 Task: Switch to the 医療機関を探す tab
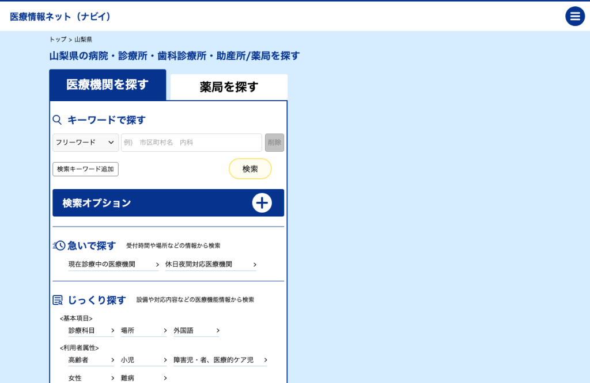pos(108,85)
